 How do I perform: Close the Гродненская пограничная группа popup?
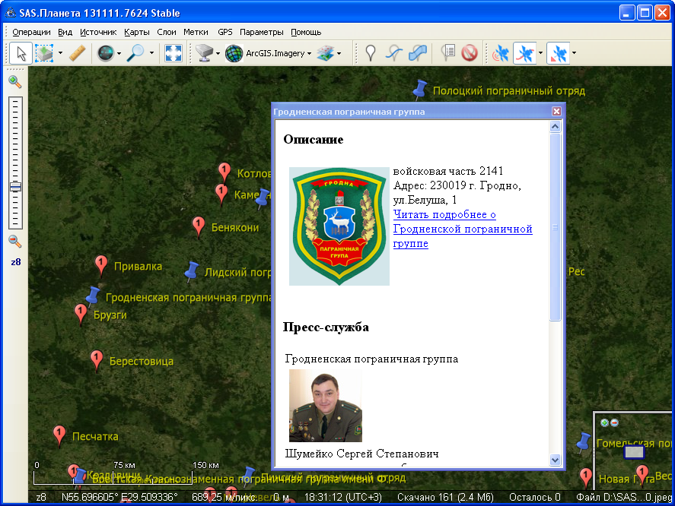556,110
